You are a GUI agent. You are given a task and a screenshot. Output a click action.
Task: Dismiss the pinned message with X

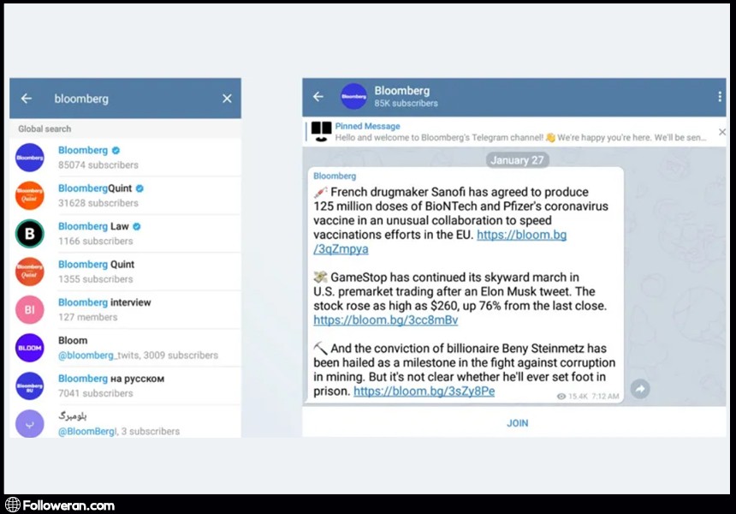click(x=721, y=132)
